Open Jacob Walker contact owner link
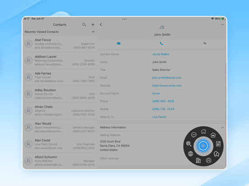The height and width of the screenshot is (186, 249). click(x=161, y=54)
